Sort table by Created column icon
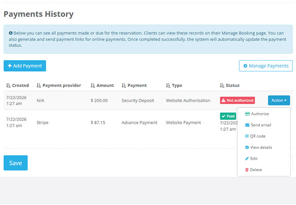 (8, 85)
